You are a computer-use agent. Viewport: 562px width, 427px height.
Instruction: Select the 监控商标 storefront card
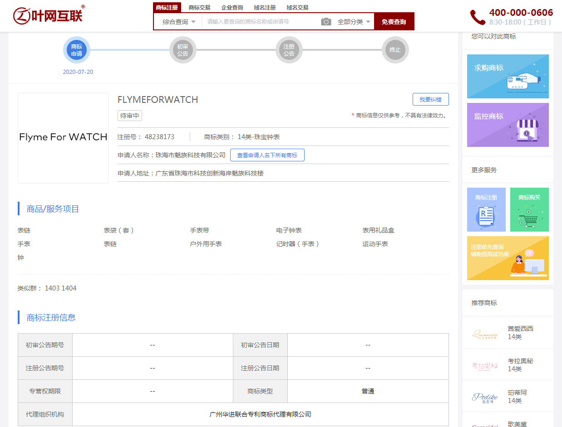[508, 125]
